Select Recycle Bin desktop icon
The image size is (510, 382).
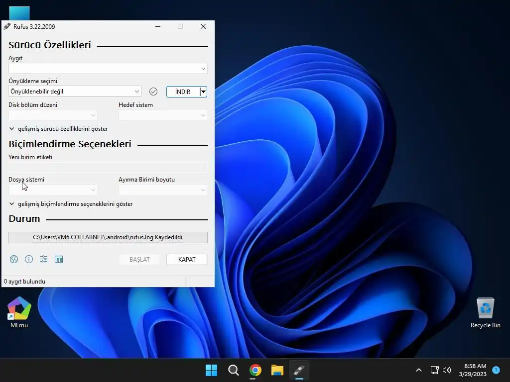485,312
